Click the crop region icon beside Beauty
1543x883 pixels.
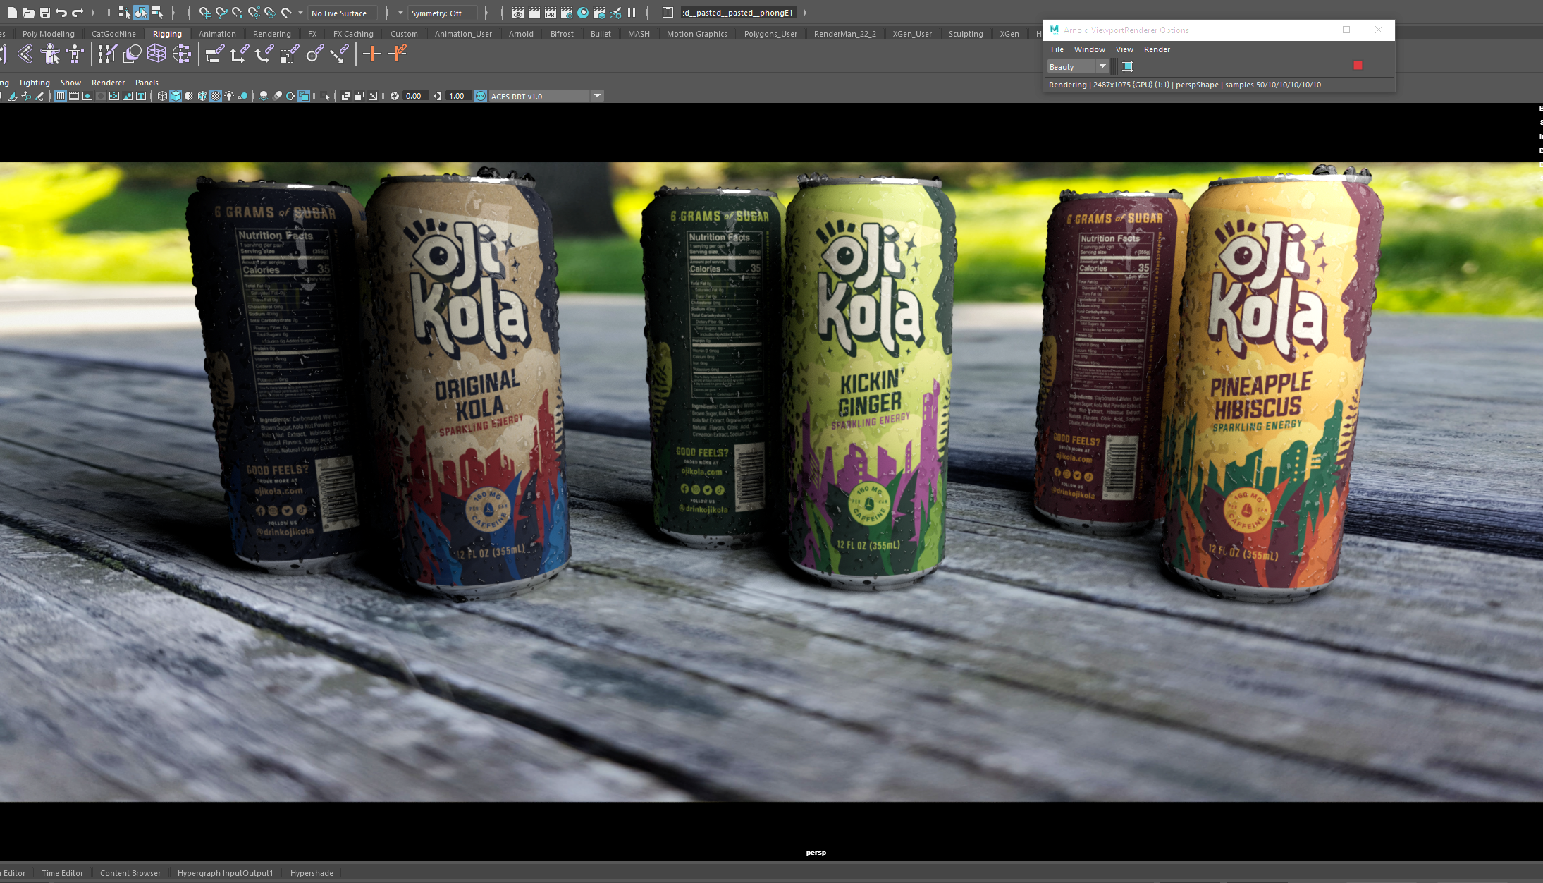click(1127, 66)
